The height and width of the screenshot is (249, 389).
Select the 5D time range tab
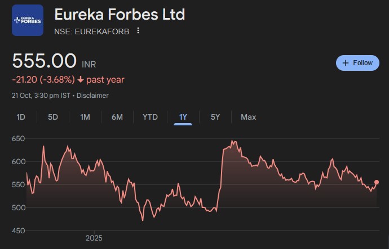tap(53, 117)
